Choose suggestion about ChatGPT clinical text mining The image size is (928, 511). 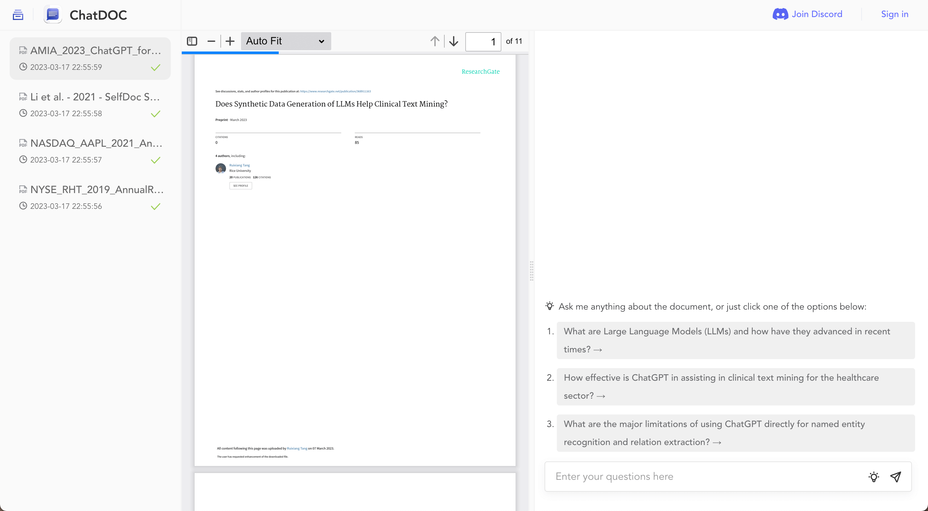point(736,387)
